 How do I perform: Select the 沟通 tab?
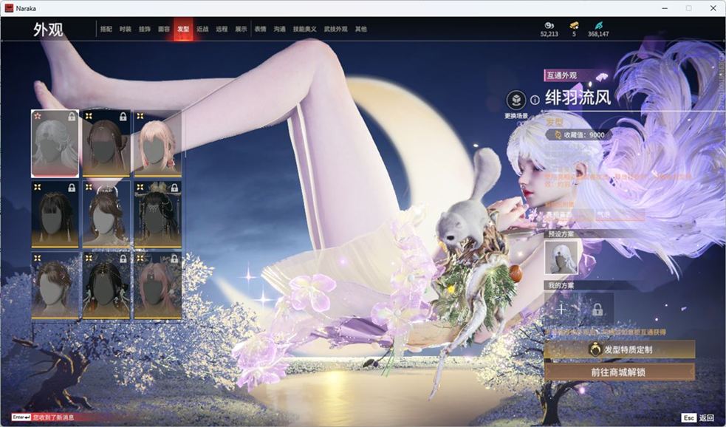coord(280,29)
